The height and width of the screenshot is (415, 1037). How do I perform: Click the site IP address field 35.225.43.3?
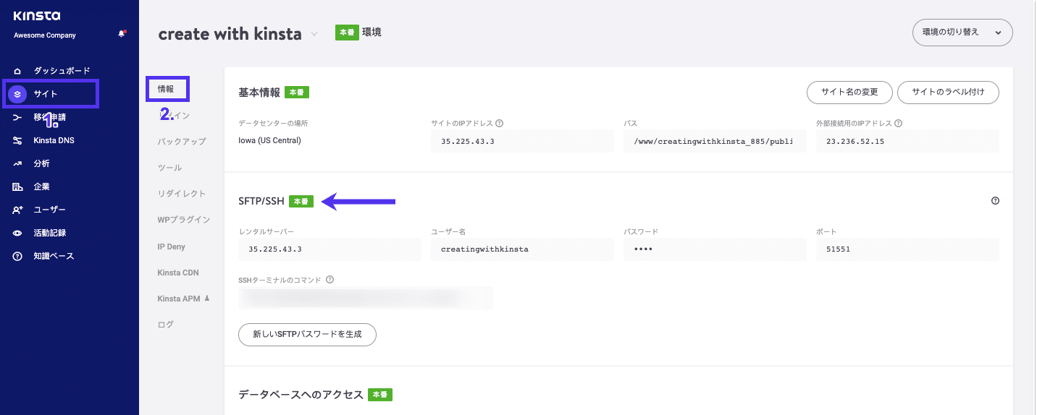click(521, 142)
